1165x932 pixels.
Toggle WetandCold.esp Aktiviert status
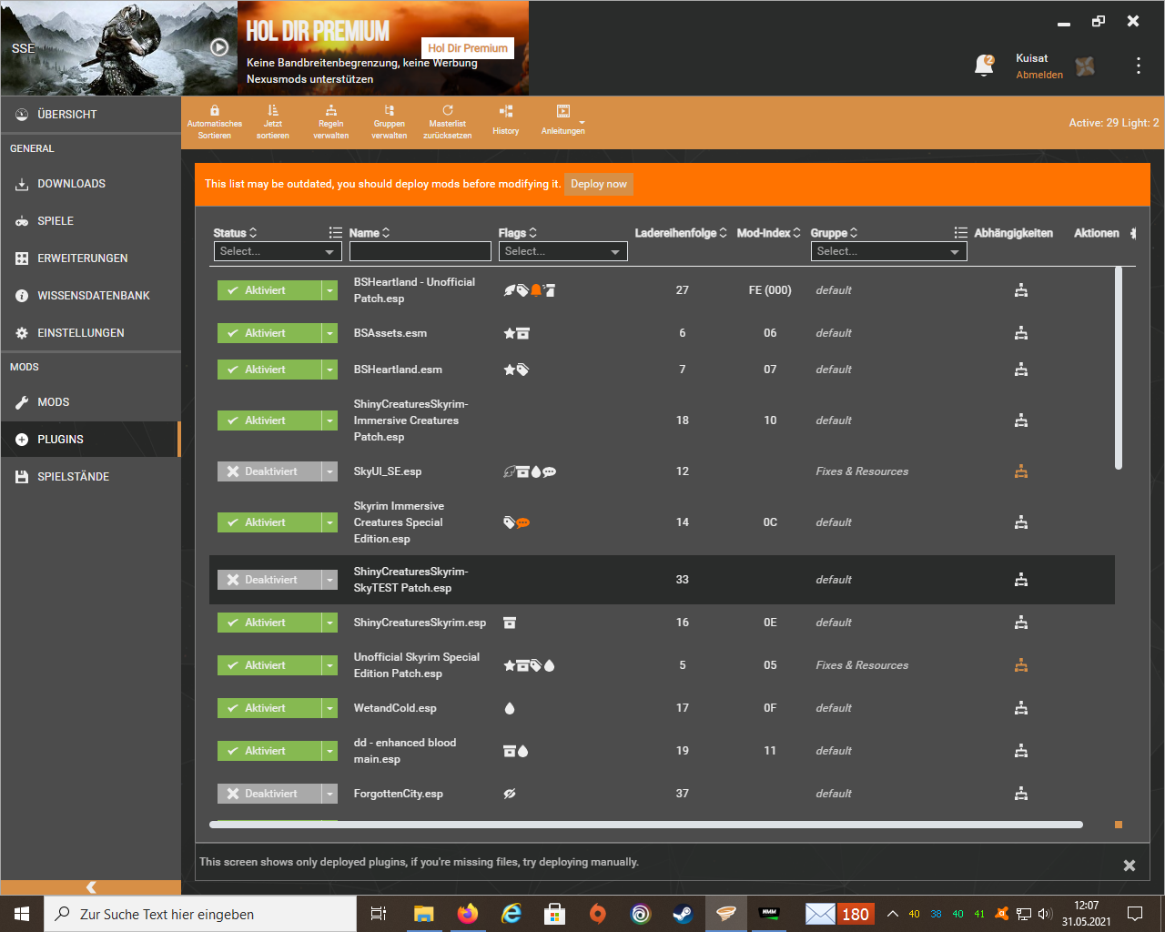pyautogui.click(x=268, y=708)
